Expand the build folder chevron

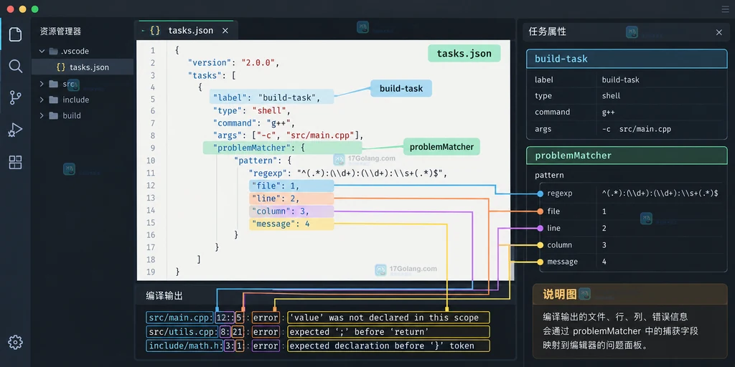click(42, 115)
